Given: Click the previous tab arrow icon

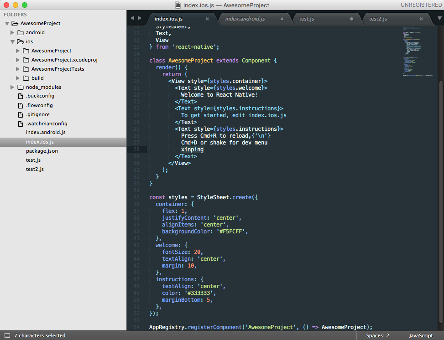Looking at the screenshot, I should (x=132, y=18).
